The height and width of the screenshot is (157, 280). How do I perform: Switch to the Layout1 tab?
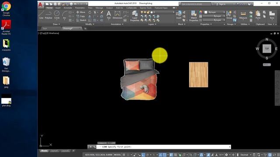point(54,151)
